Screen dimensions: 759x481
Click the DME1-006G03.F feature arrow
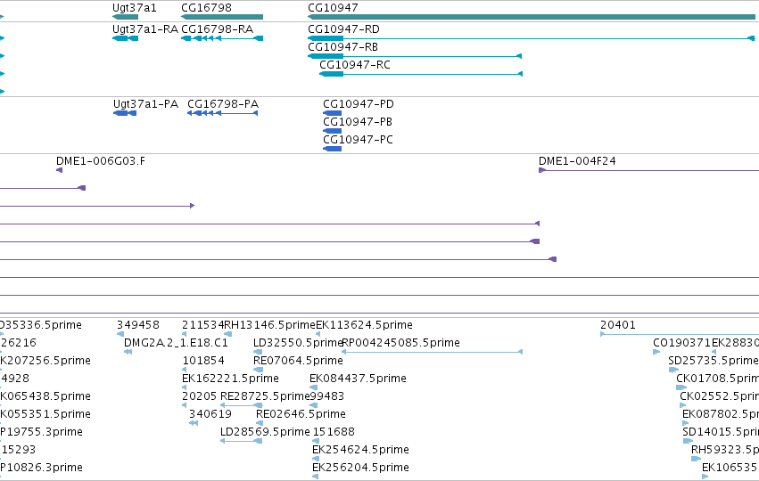pyautogui.click(x=59, y=170)
